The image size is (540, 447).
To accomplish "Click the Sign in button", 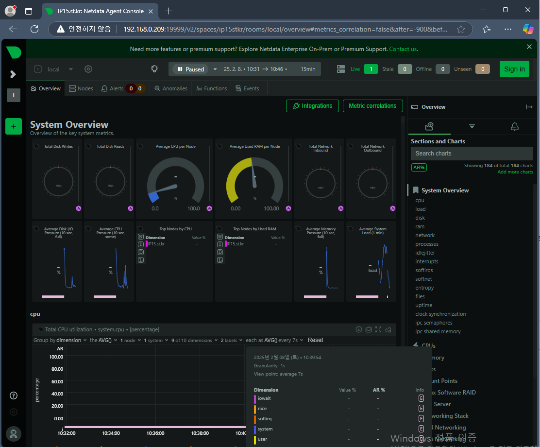I will click(514, 69).
